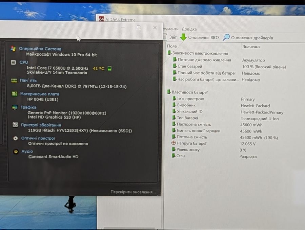This screenshot has width=305, height=230.
Task: Click the battery icon of Властивості електроживлення
Action: pyautogui.click(x=169, y=53)
